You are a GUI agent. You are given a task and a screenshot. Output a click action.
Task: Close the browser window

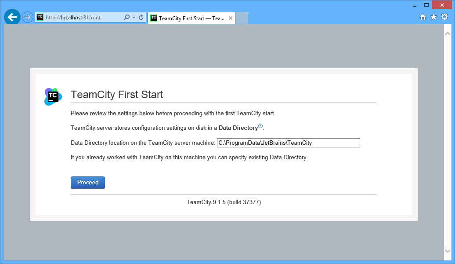[x=442, y=5]
